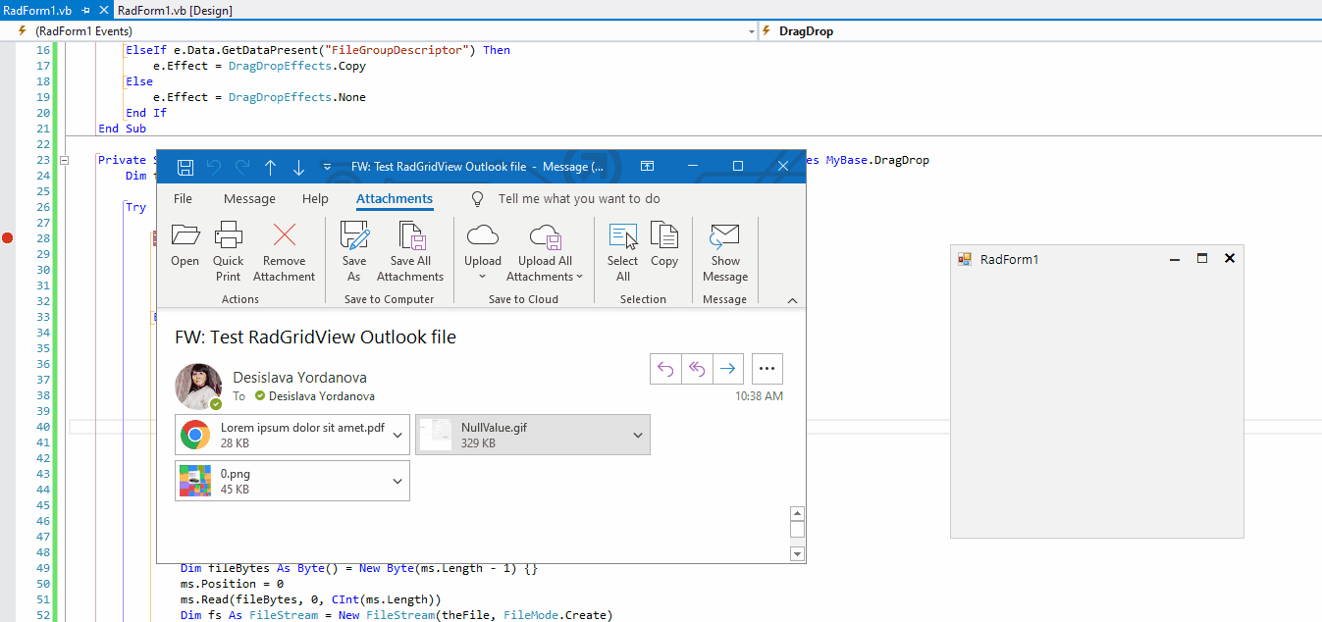
Task: Click the message scrollbar down arrow
Action: tap(797, 554)
